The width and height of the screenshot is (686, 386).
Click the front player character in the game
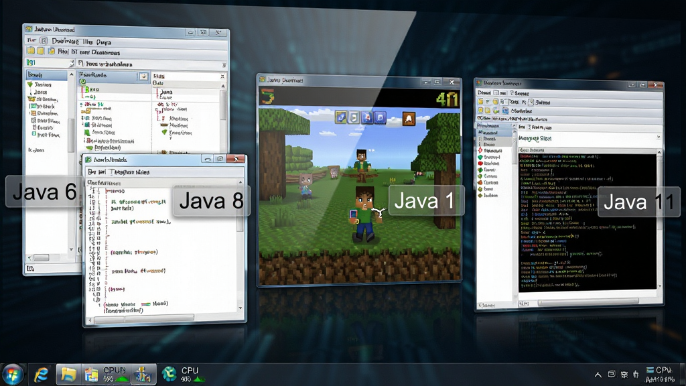364,214
